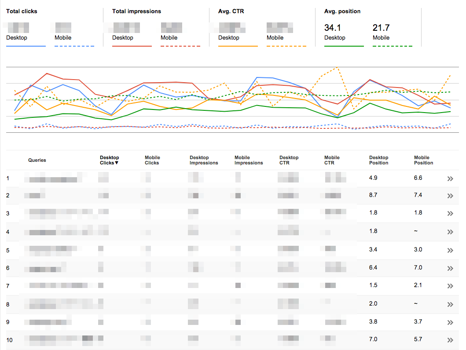
Task: Click Mobile Position 3.7 in row 9
Action: click(418, 321)
